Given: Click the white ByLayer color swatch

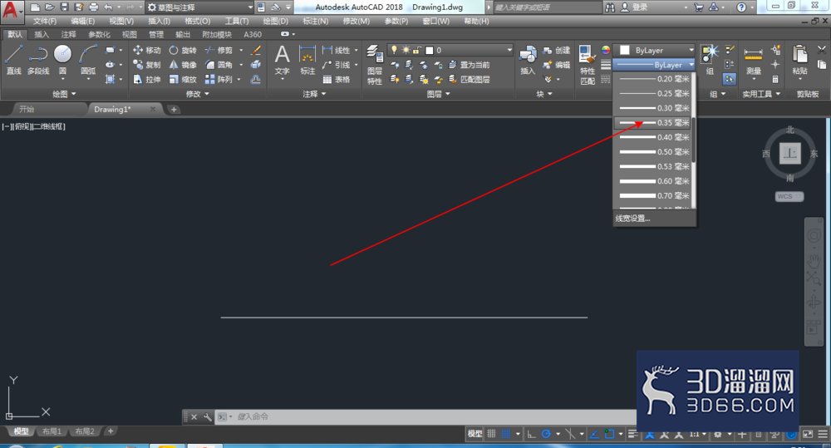Looking at the screenshot, I should 625,50.
